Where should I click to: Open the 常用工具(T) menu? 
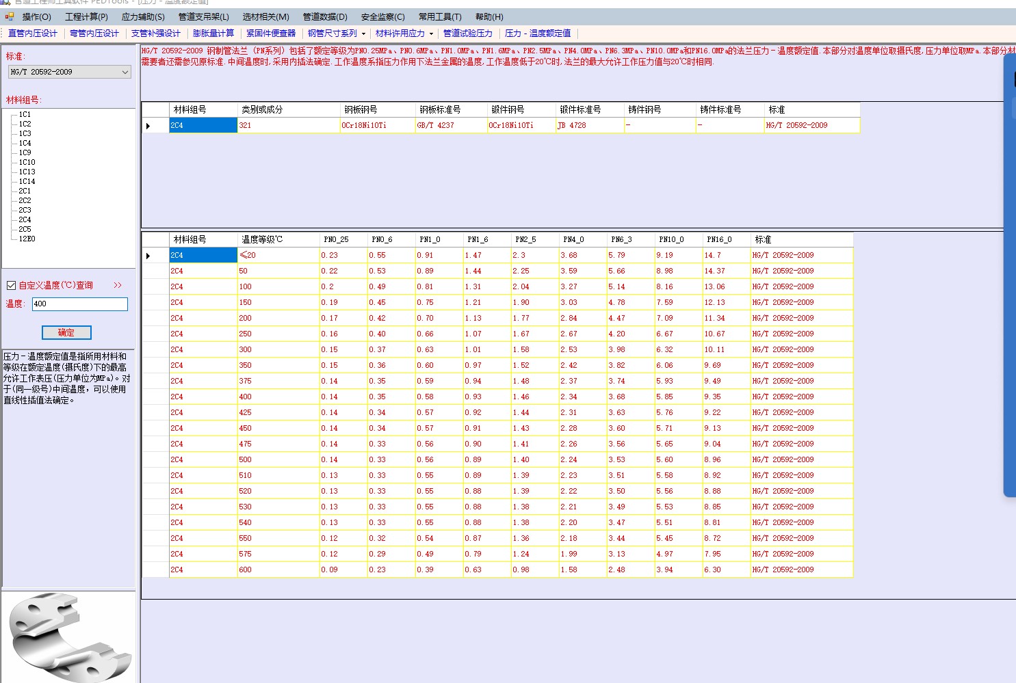(x=440, y=16)
